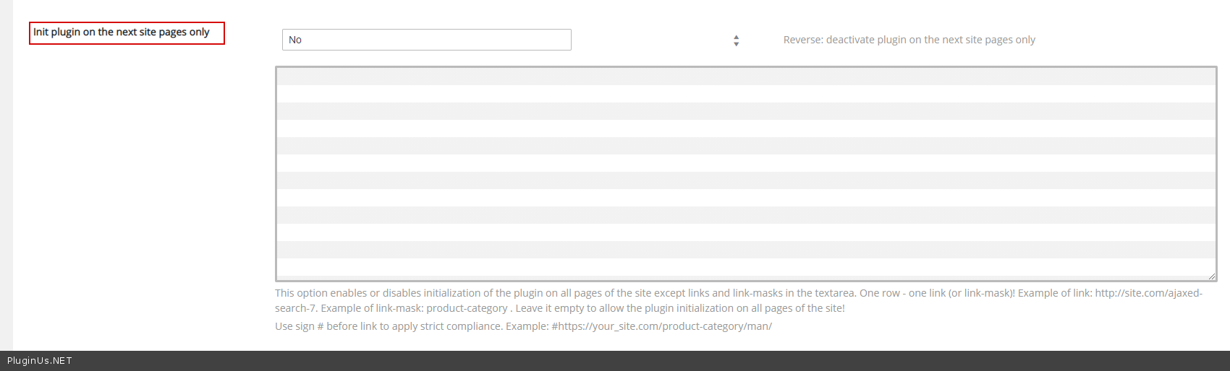Click the red-outlined 'Init plugin' option label
1230x371 pixels.
127,32
